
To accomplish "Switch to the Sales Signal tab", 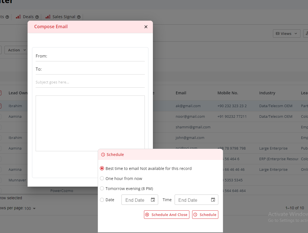I will point(64,17).
